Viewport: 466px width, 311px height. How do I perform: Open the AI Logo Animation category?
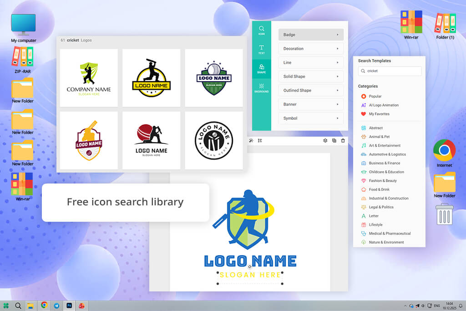(380, 105)
